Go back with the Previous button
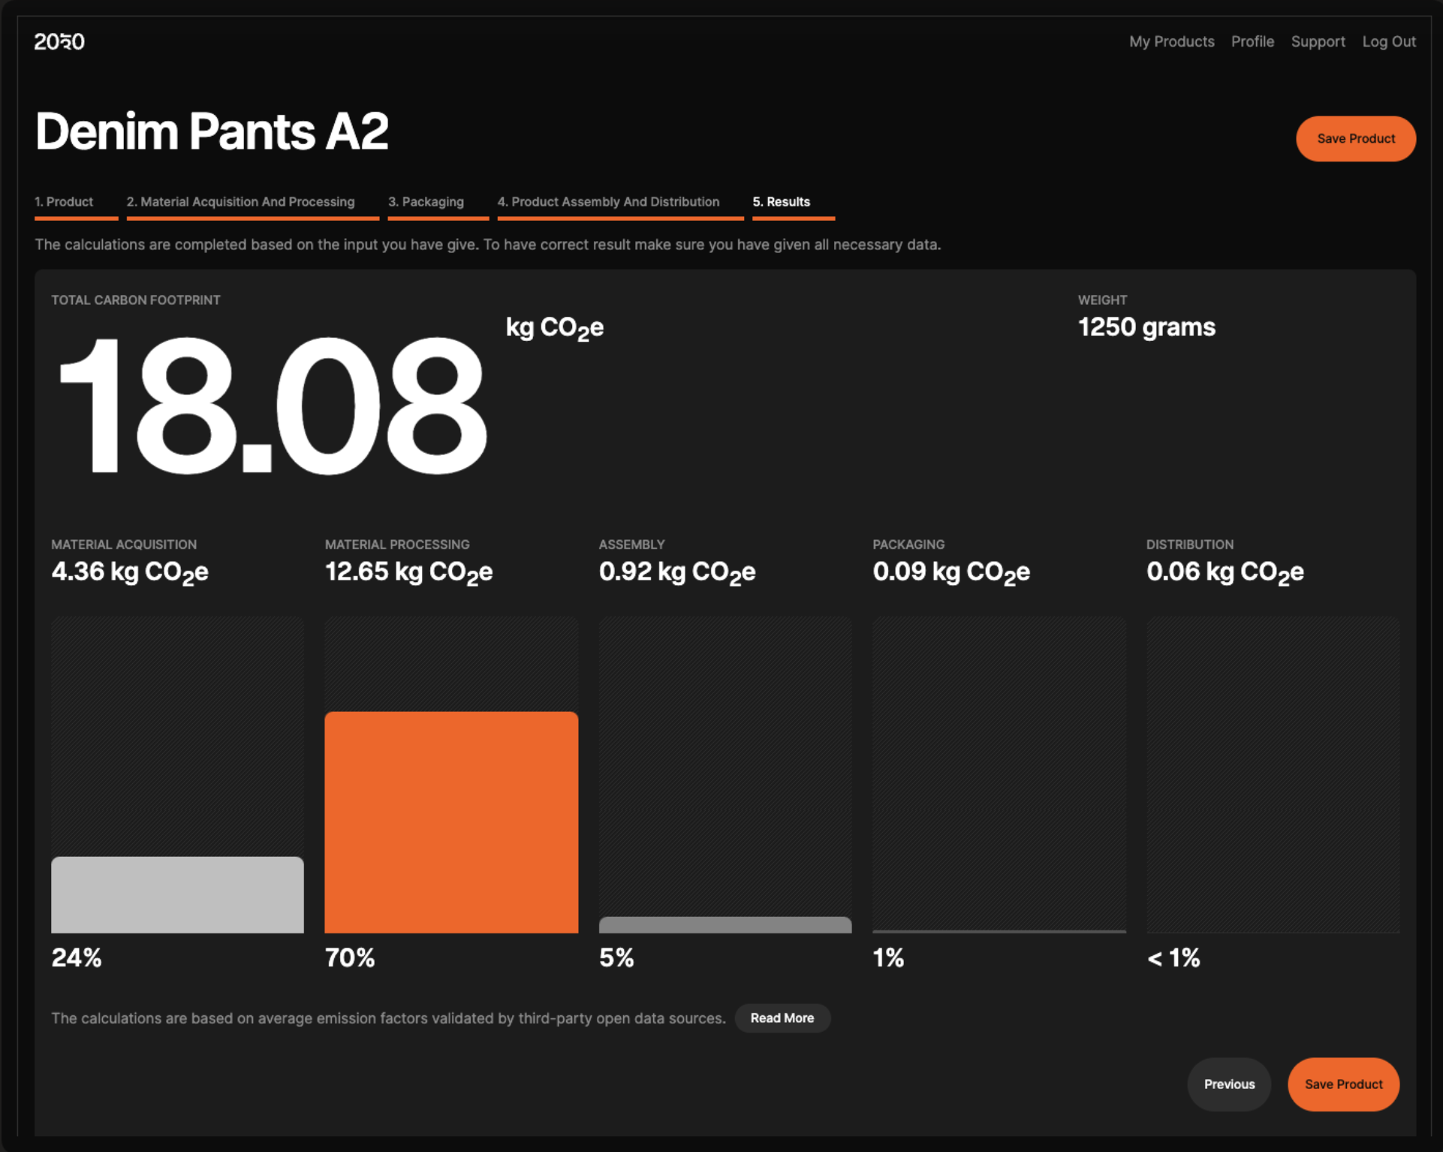This screenshot has width=1443, height=1152. (1229, 1084)
